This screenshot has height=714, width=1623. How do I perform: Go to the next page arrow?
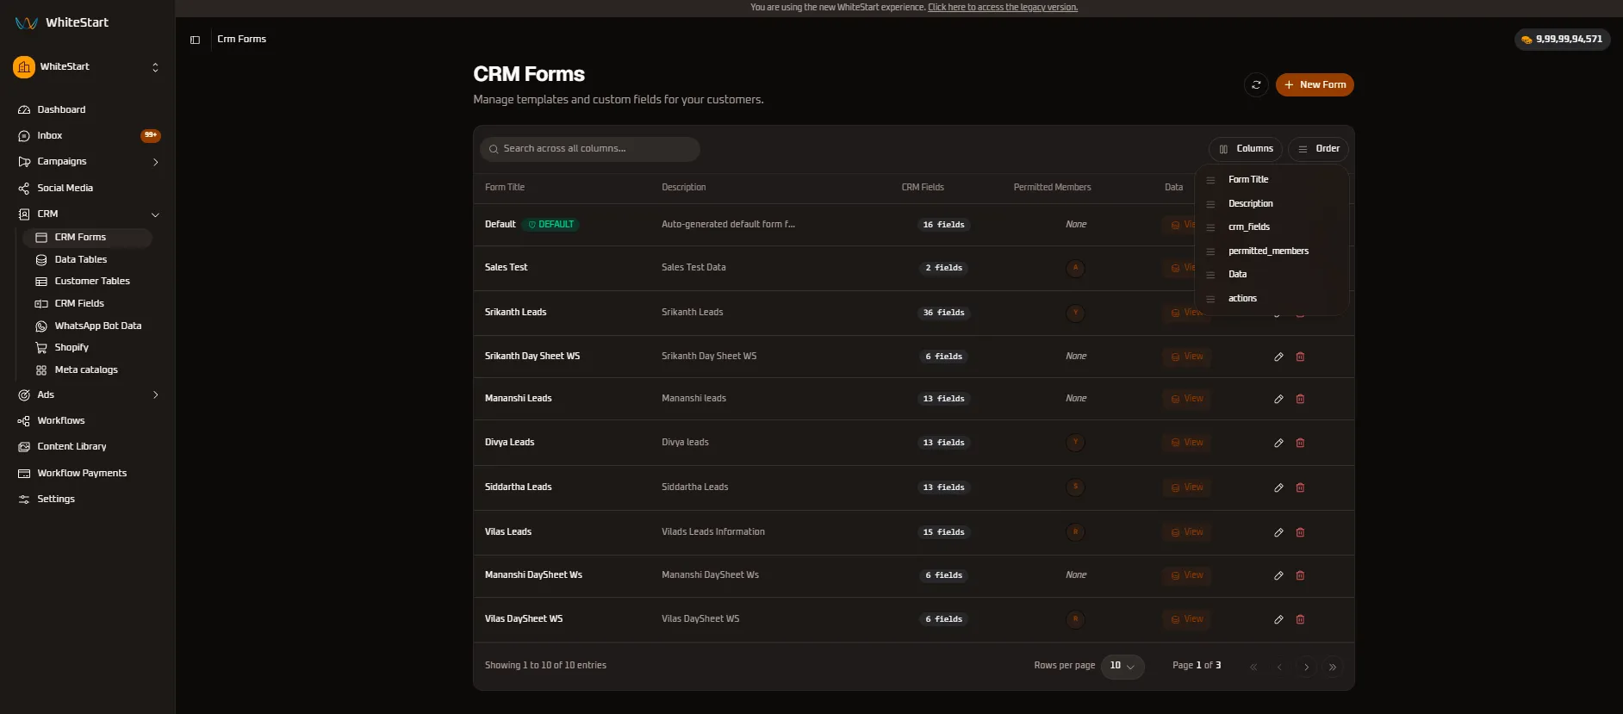coord(1306,667)
